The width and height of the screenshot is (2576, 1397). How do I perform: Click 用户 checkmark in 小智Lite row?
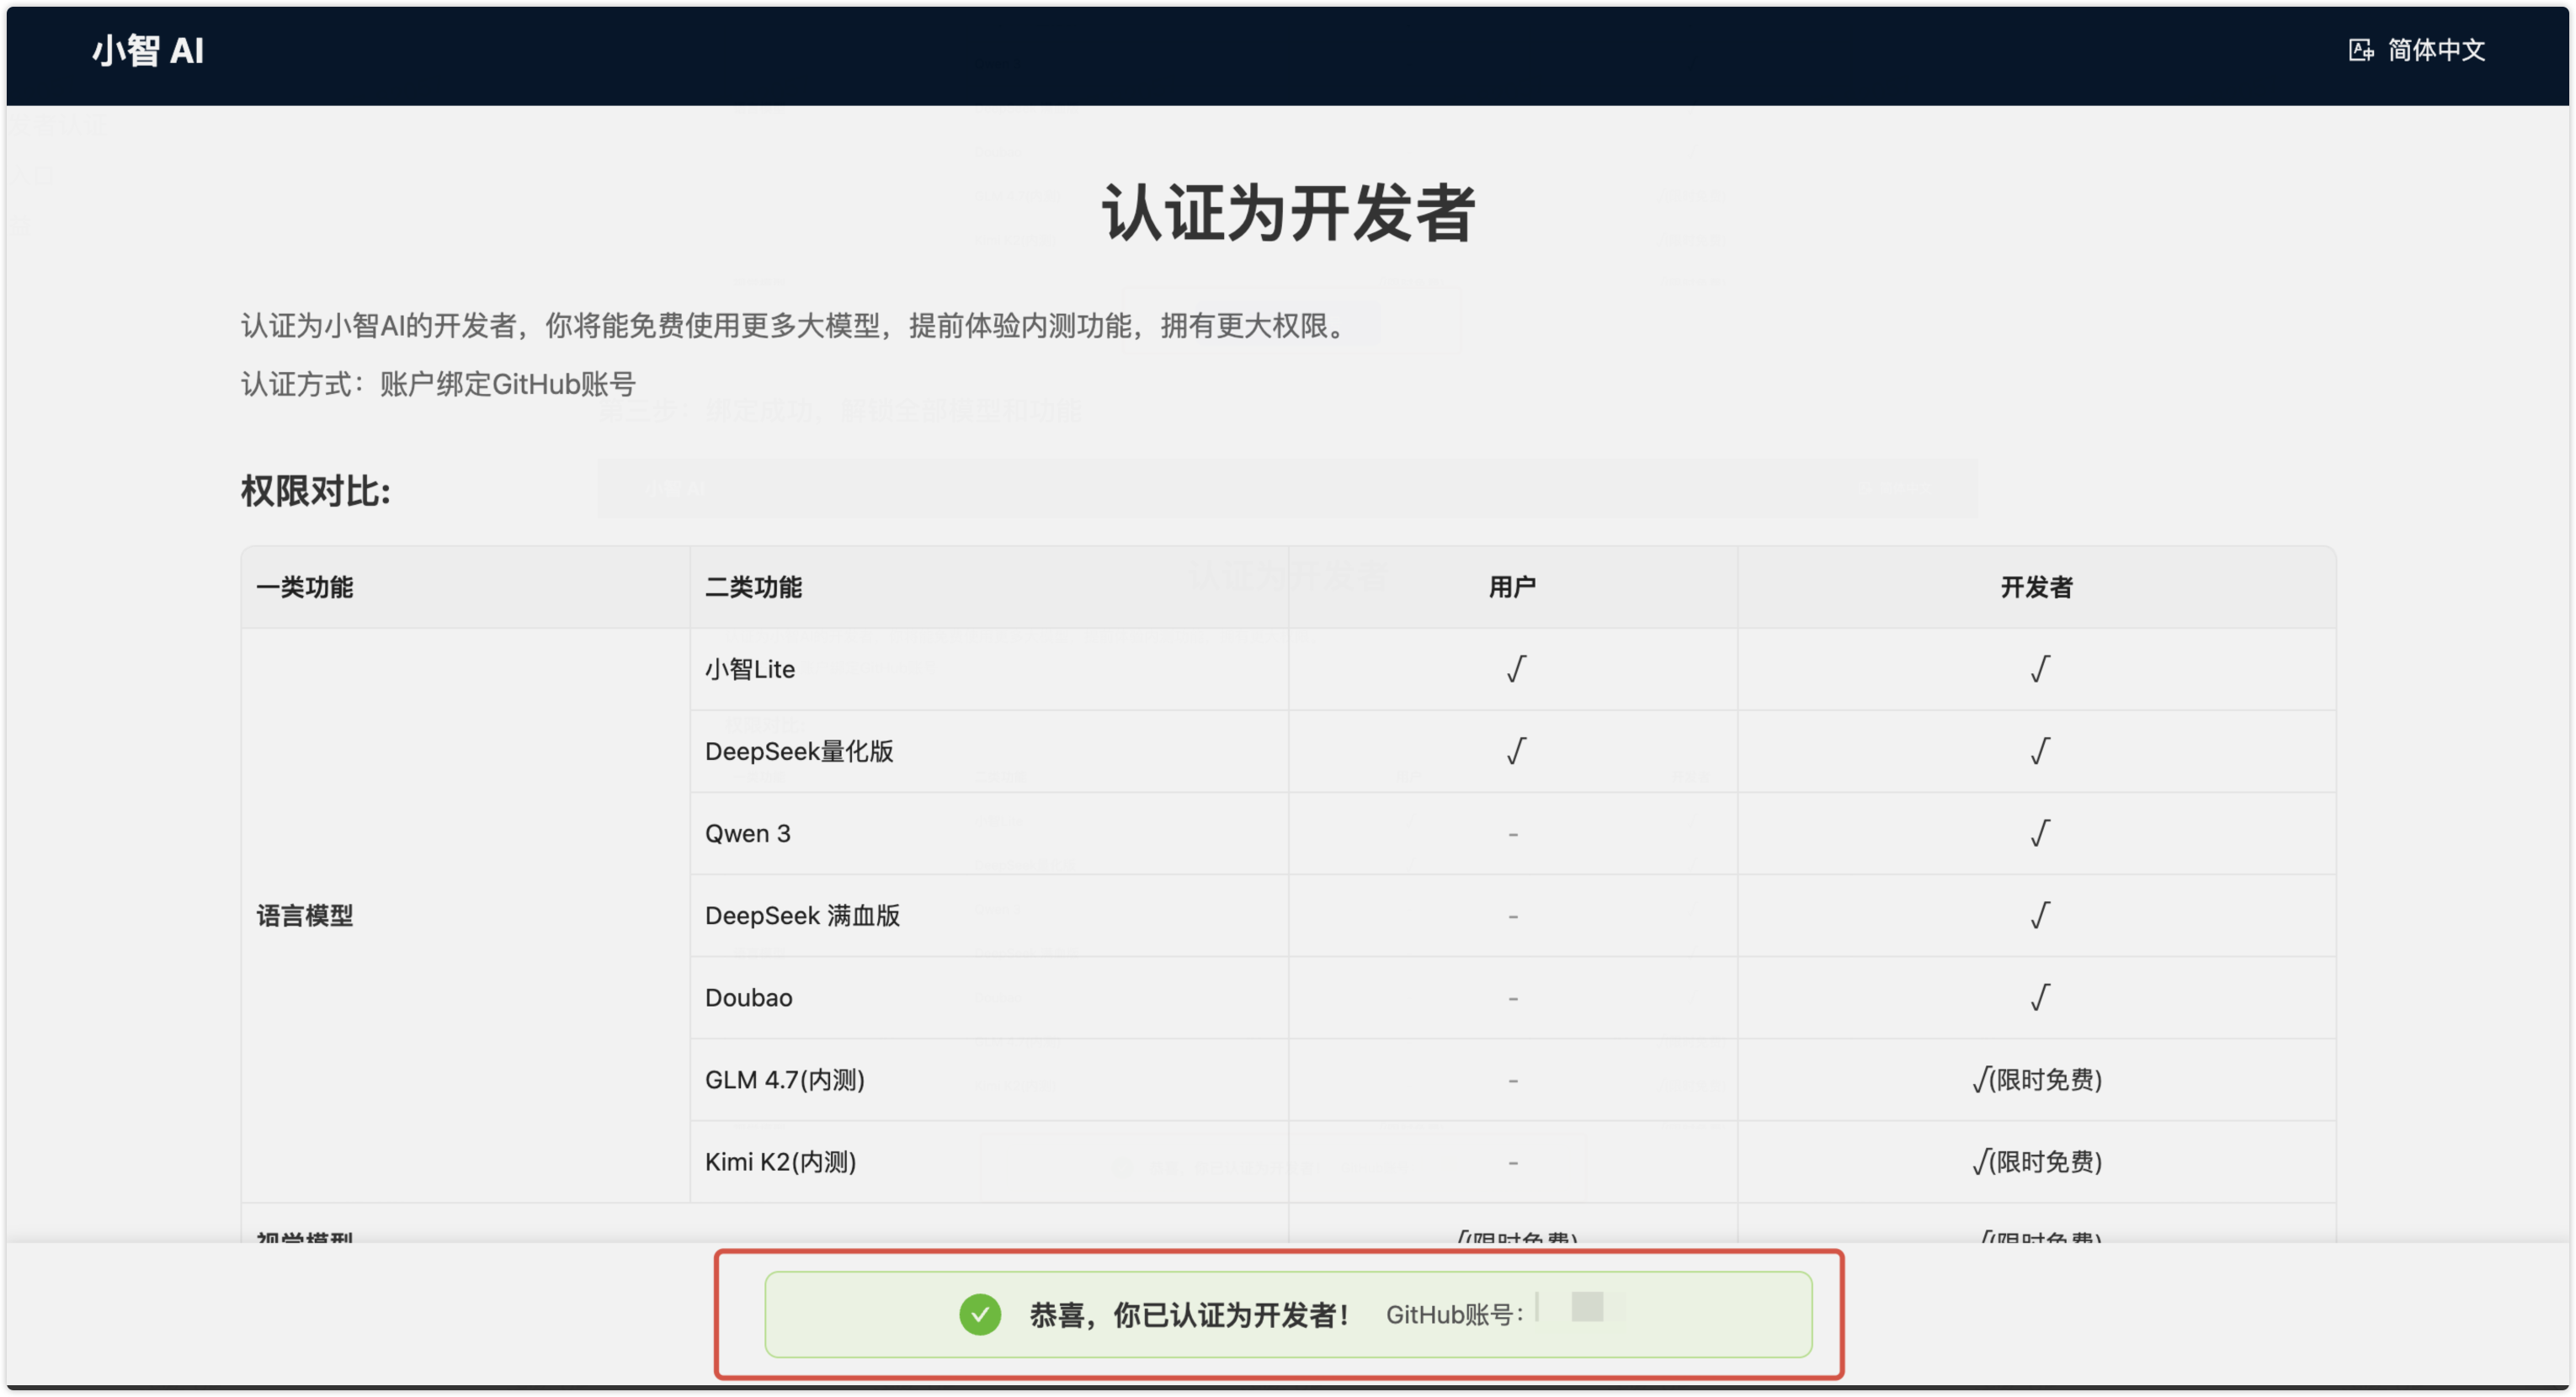click(x=1516, y=669)
